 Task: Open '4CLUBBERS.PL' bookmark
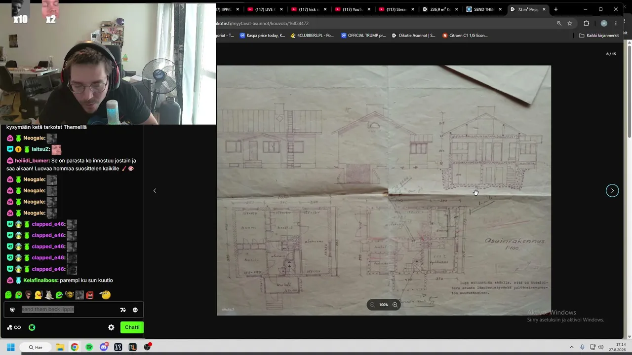312,35
